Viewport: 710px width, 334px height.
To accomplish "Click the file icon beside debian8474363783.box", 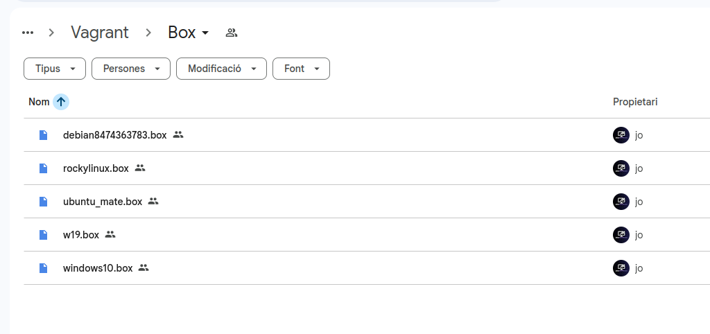I will [x=44, y=135].
